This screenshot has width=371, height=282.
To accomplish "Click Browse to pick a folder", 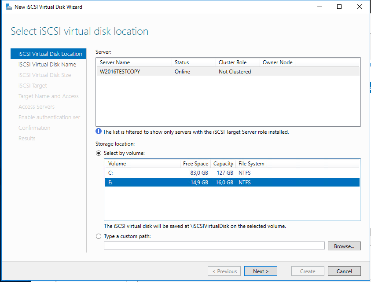I will click(x=344, y=246).
